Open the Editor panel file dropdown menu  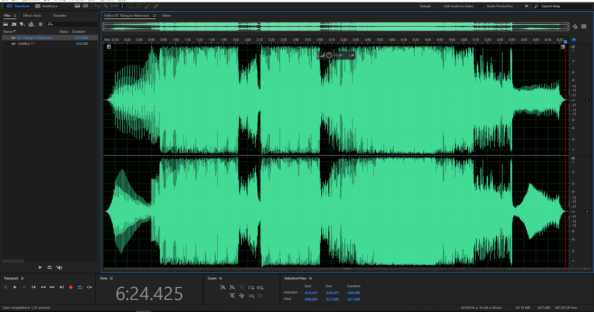154,15
